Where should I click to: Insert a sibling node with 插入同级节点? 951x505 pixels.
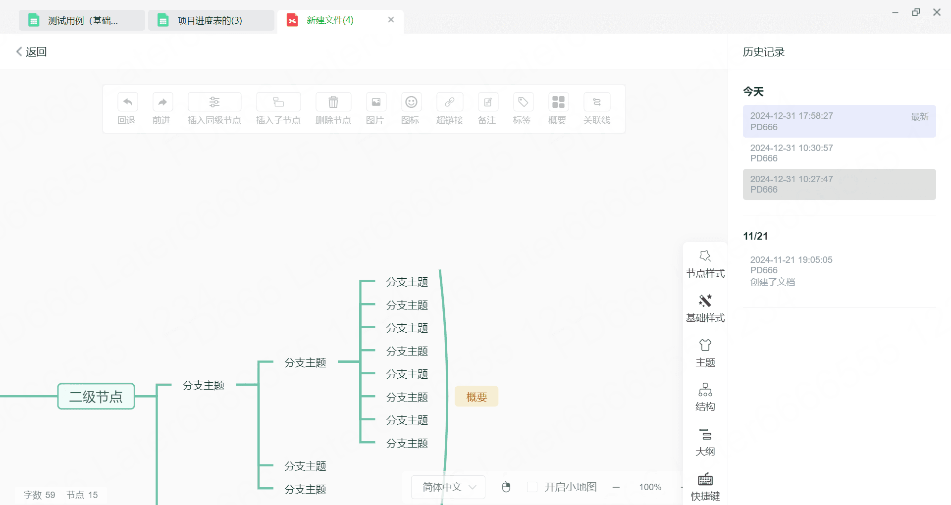[214, 102]
